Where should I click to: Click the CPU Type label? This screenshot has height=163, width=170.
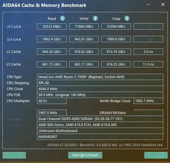[14, 77]
